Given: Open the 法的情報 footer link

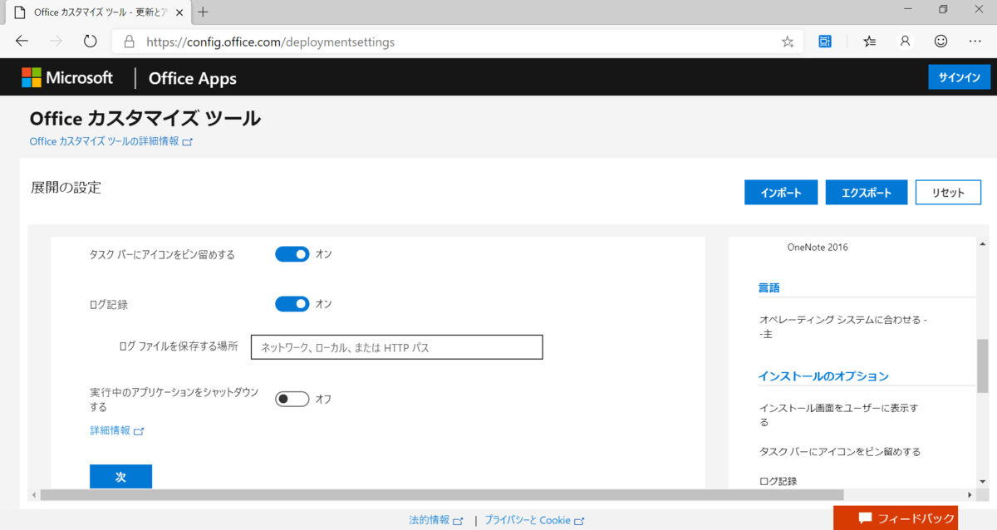Looking at the screenshot, I should click(436, 520).
